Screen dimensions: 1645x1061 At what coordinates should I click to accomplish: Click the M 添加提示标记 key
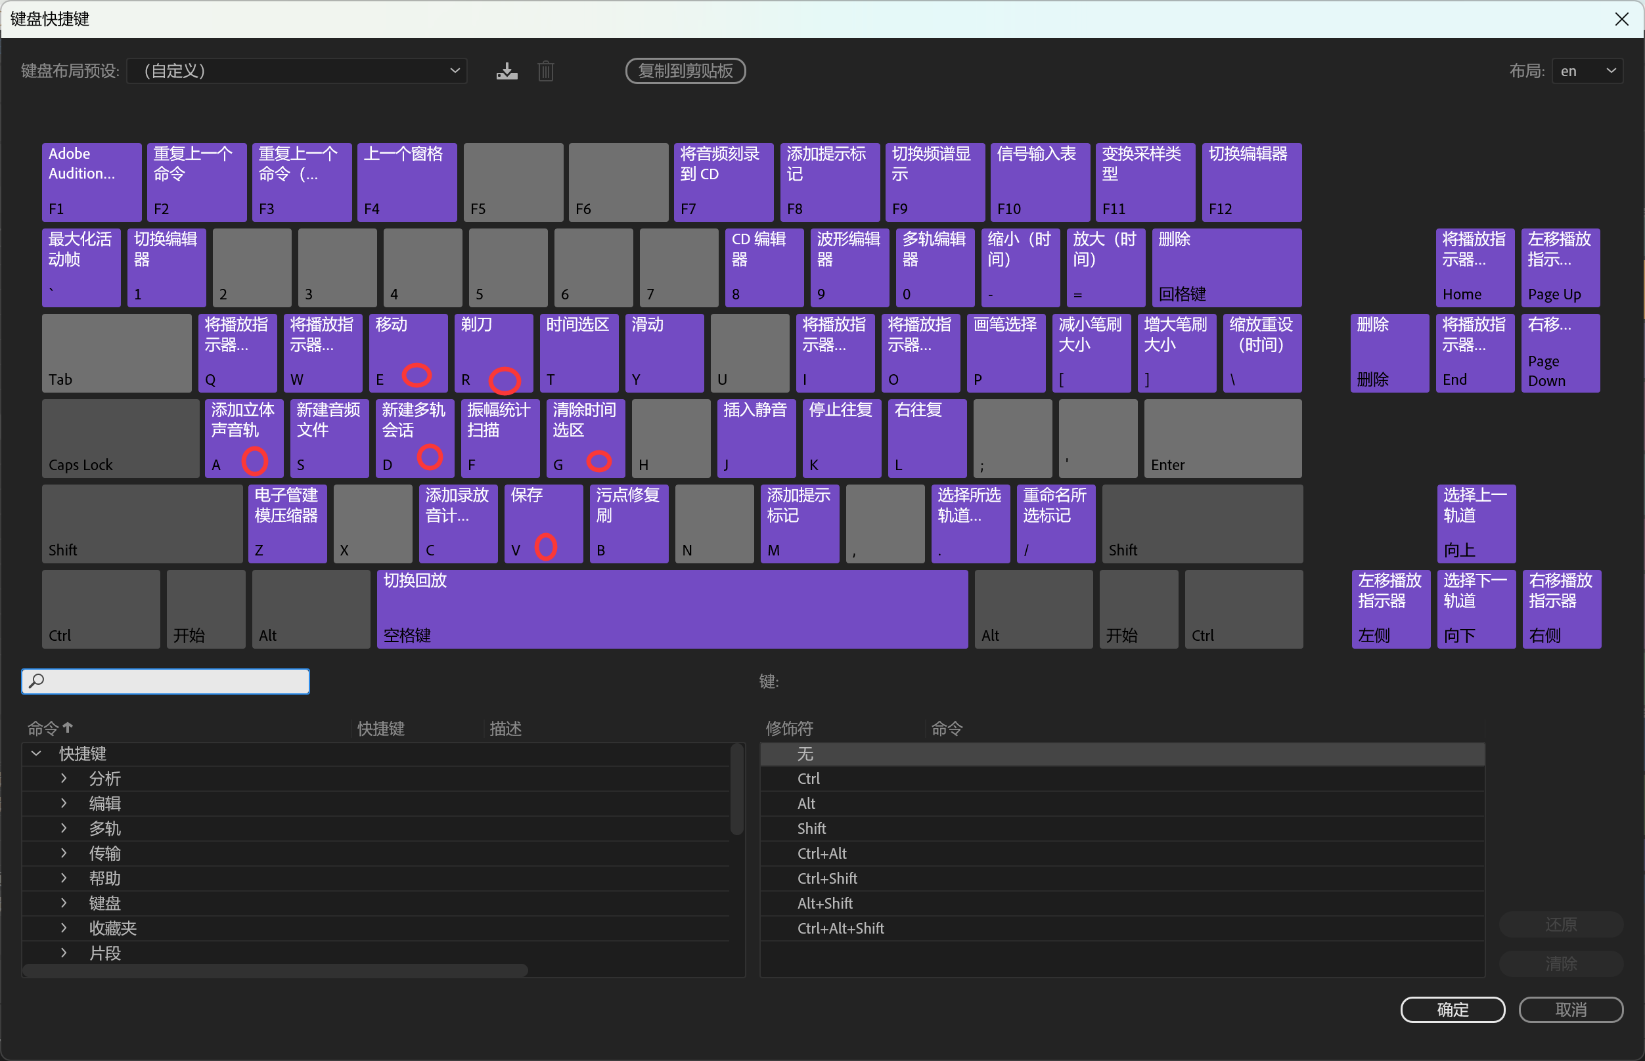coord(800,524)
